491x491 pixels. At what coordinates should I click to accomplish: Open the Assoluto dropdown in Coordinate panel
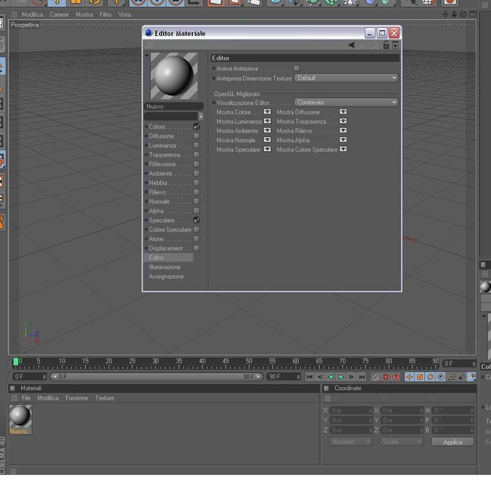pyautogui.click(x=351, y=441)
